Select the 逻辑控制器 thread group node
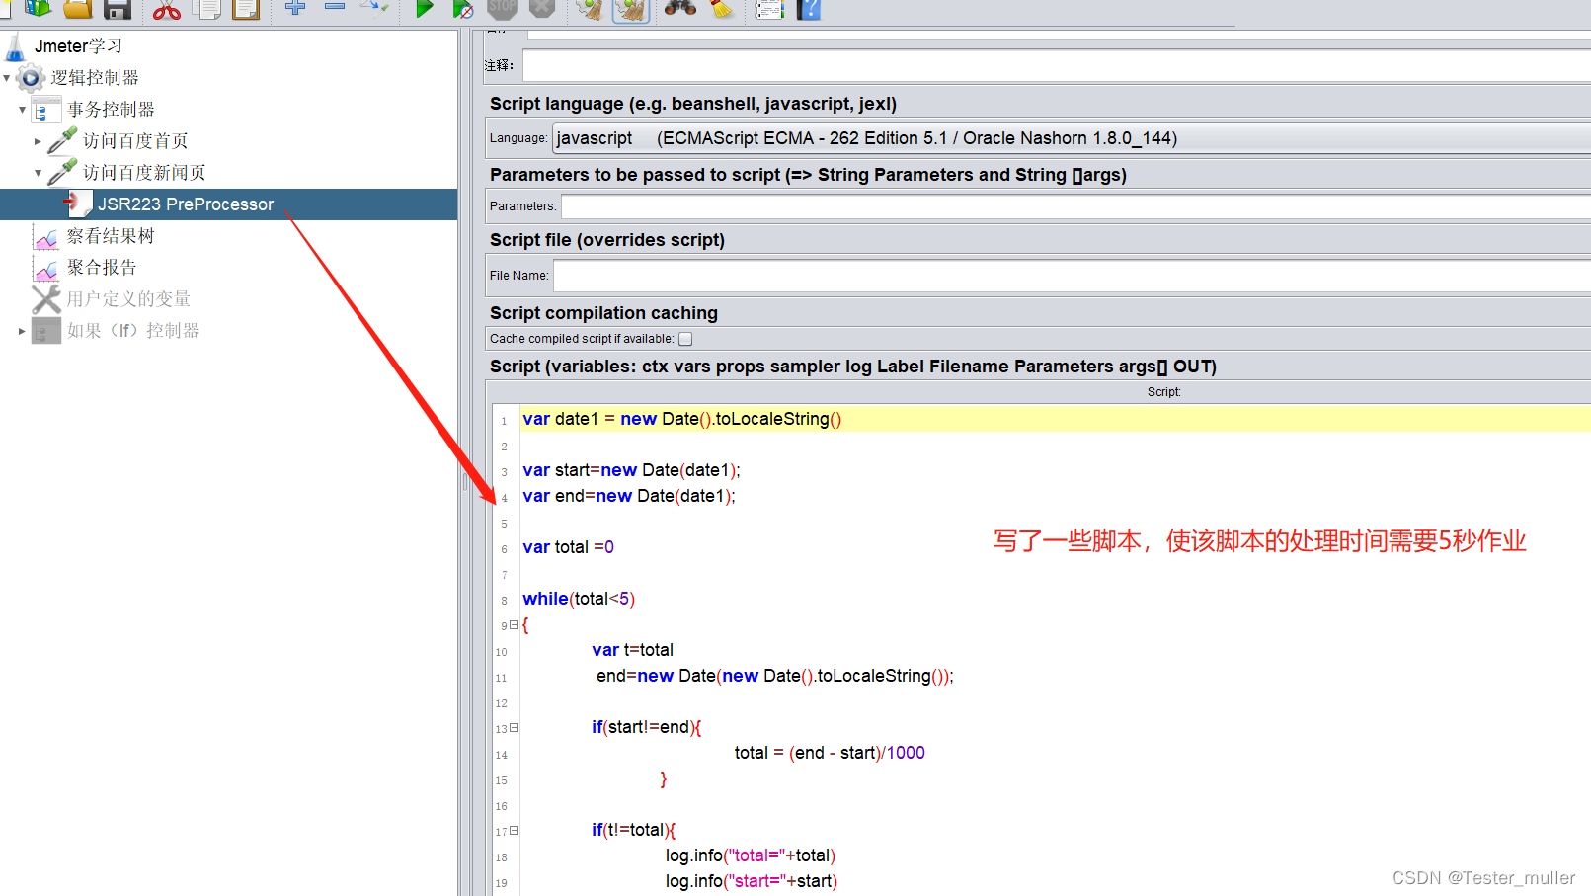Image resolution: width=1591 pixels, height=896 pixels. (x=95, y=78)
